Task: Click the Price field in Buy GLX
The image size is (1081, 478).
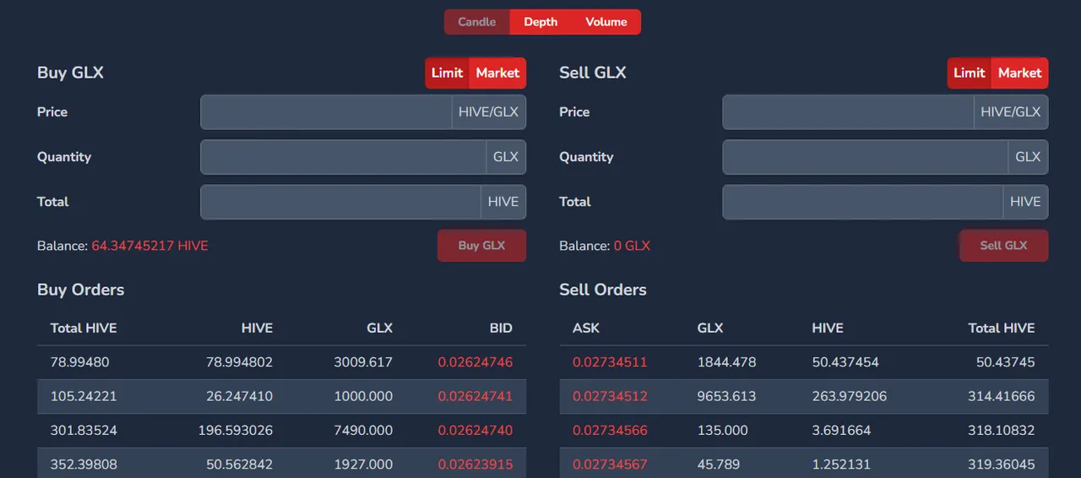Action: coord(326,111)
